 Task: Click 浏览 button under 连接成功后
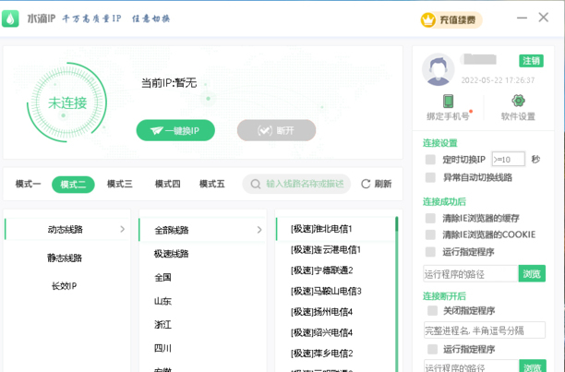click(532, 273)
